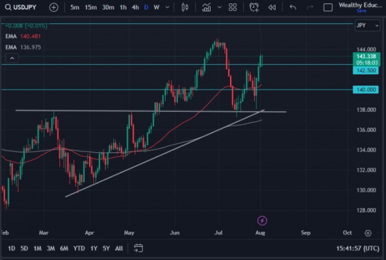Set the range to 1M
This screenshot has width=386, height=260.
37,248
